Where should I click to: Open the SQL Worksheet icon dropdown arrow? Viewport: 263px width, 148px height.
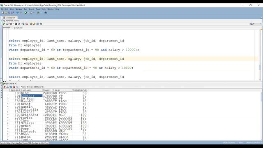[x=41, y=13]
